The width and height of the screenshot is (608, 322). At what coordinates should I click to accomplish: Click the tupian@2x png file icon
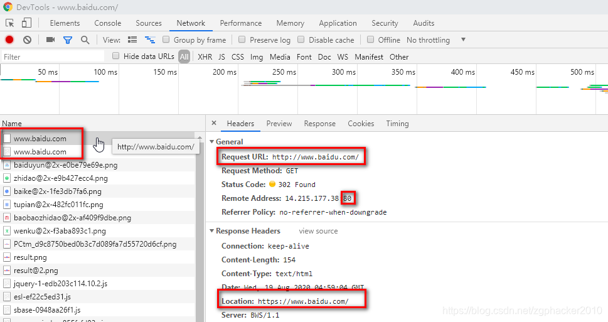point(7,205)
